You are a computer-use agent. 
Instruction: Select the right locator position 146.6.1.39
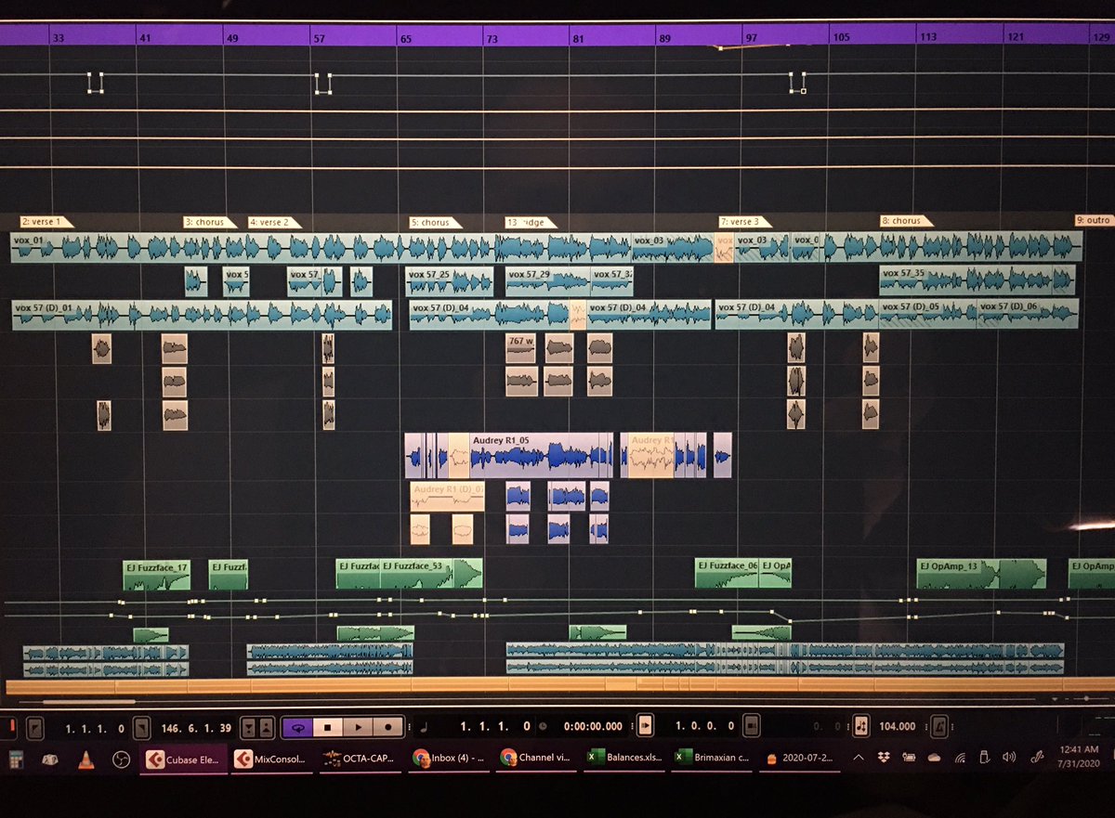[x=197, y=727]
